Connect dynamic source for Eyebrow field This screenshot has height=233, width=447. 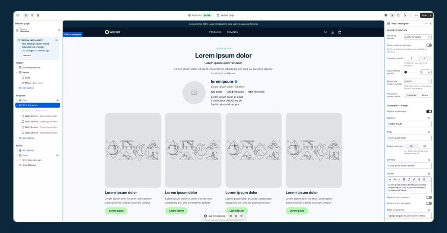click(429, 118)
